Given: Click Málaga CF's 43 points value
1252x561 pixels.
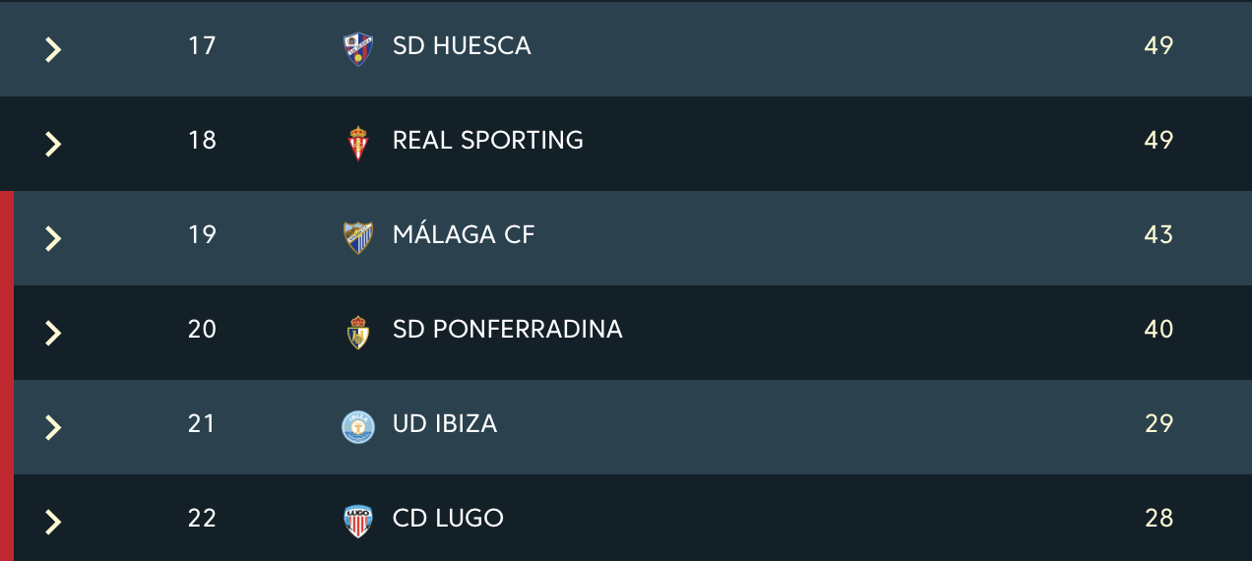Looking at the screenshot, I should (1158, 235).
